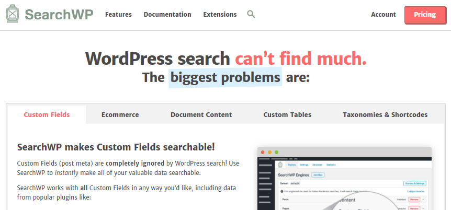Open the Taxonomies & Shortcodes tab
Screen dimensions: 451x210
point(385,114)
